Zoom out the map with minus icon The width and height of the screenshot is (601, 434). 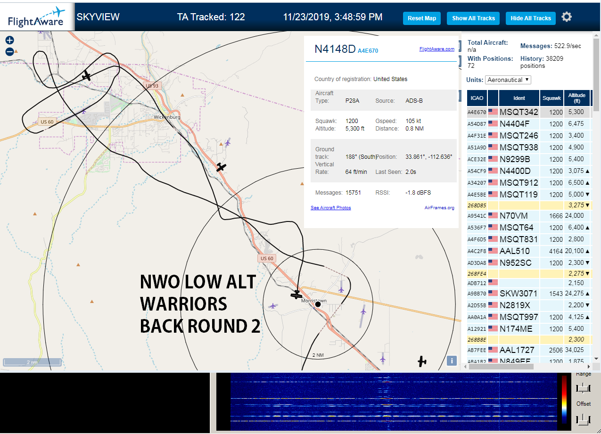pyautogui.click(x=10, y=52)
